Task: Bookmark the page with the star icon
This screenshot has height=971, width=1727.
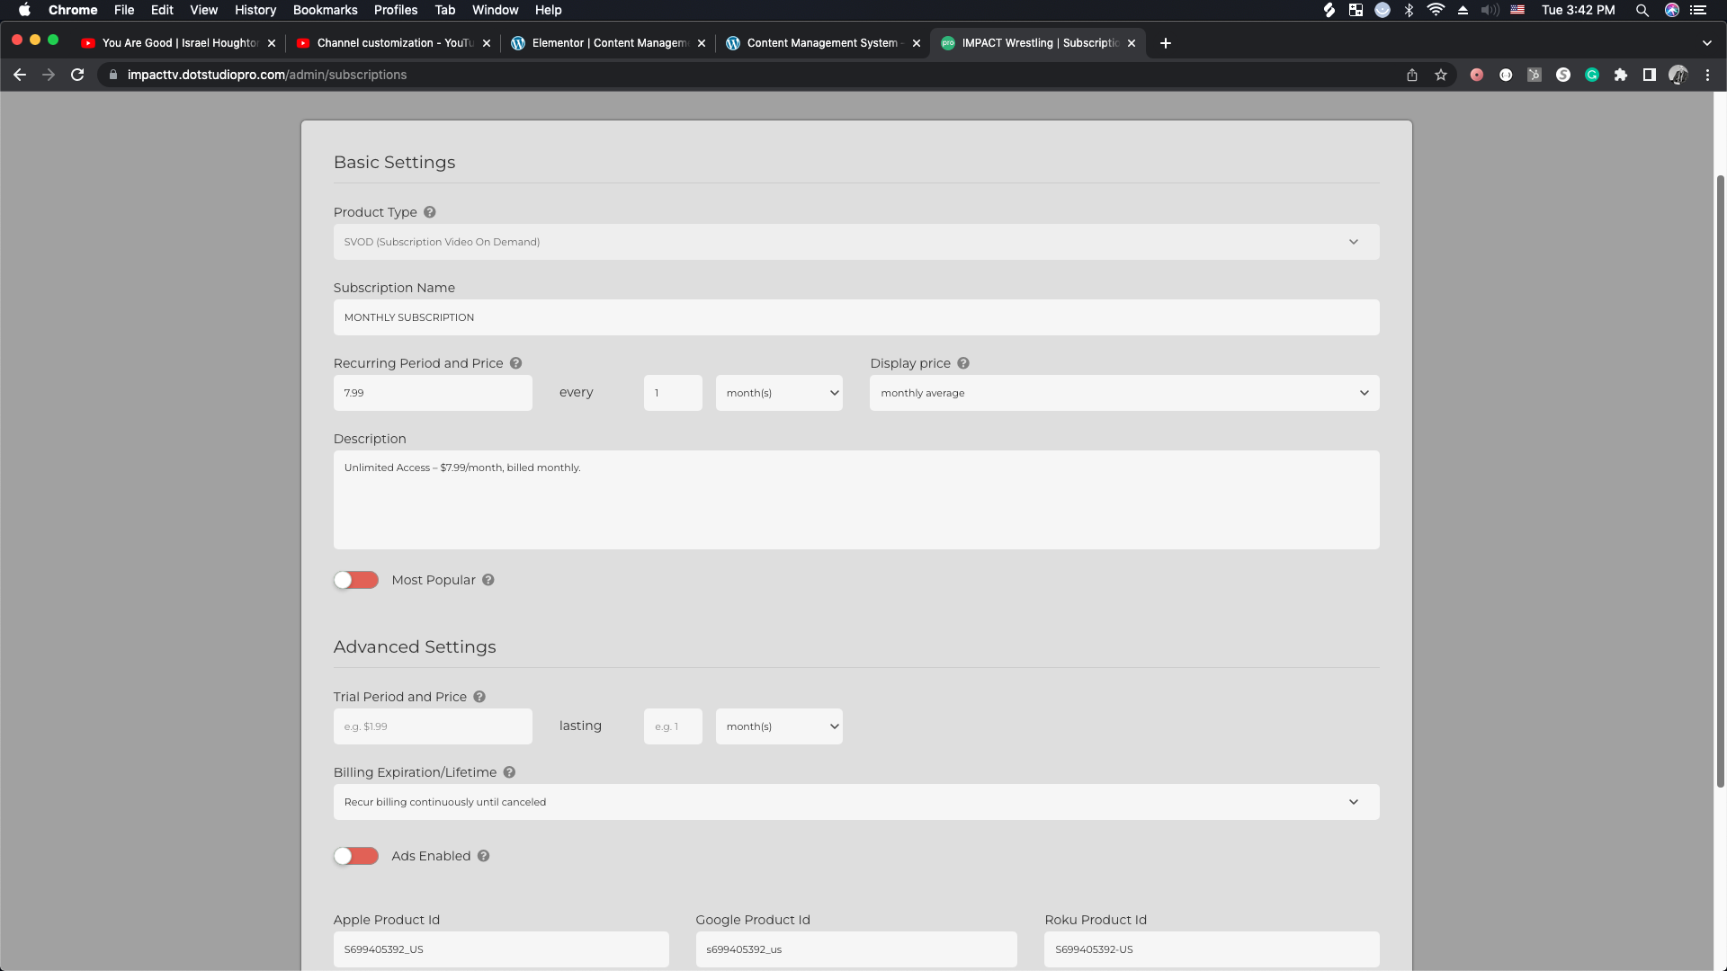Action: [1441, 75]
